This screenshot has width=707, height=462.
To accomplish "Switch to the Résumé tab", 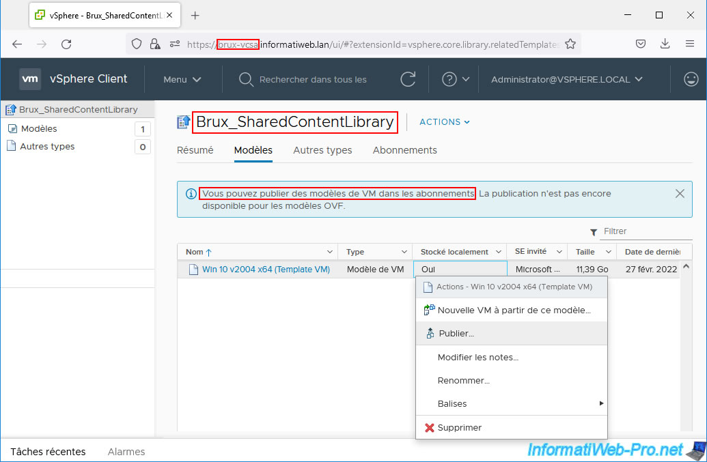I will (x=195, y=150).
